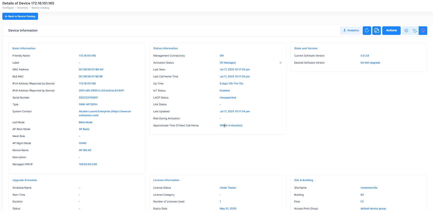Viewport: 433px width, 211px height.
Task: Open the Analytics bar chart button
Action: (x=351, y=30)
